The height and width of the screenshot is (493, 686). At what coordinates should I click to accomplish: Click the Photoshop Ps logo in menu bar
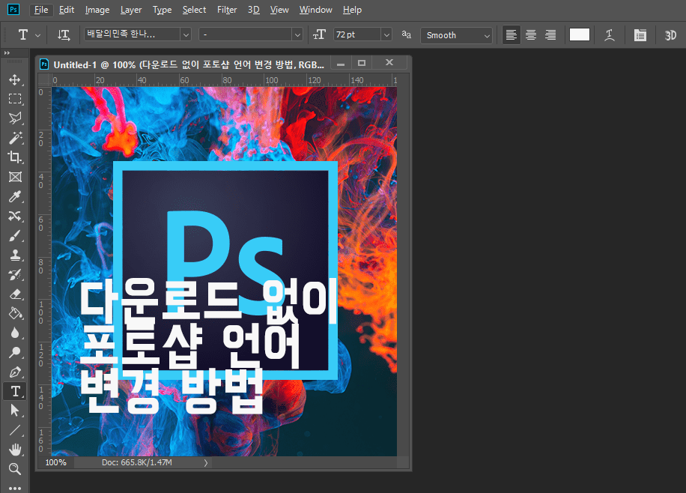[13, 10]
